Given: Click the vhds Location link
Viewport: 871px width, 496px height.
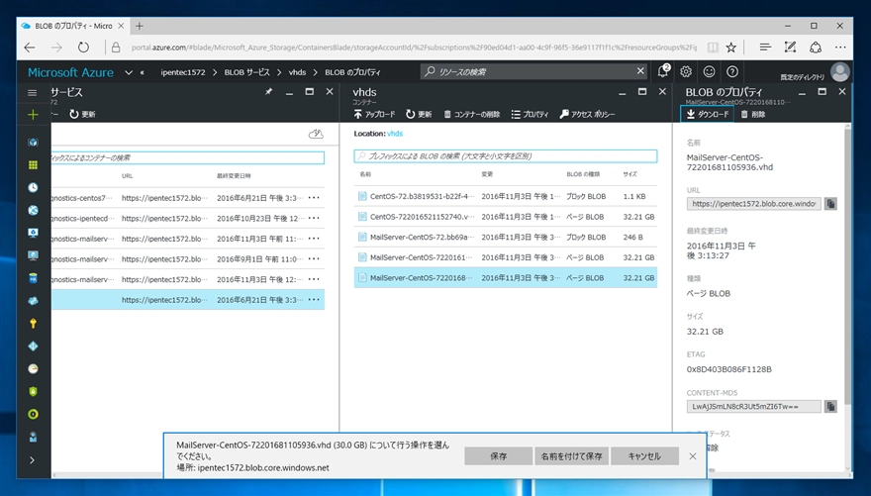Looking at the screenshot, I should tap(395, 134).
